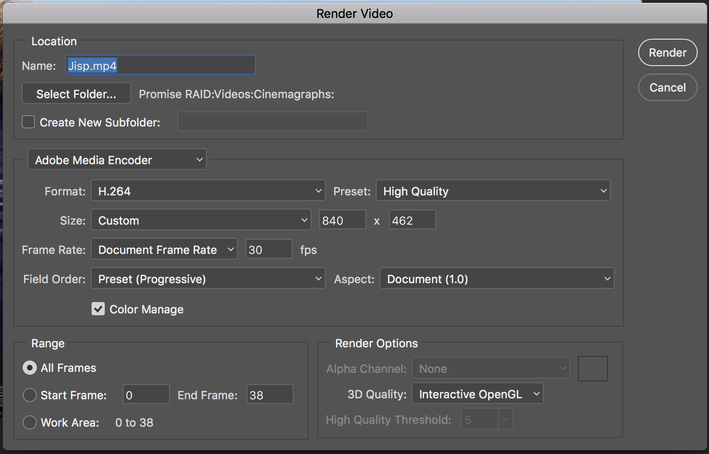Click the Render button

click(x=667, y=52)
